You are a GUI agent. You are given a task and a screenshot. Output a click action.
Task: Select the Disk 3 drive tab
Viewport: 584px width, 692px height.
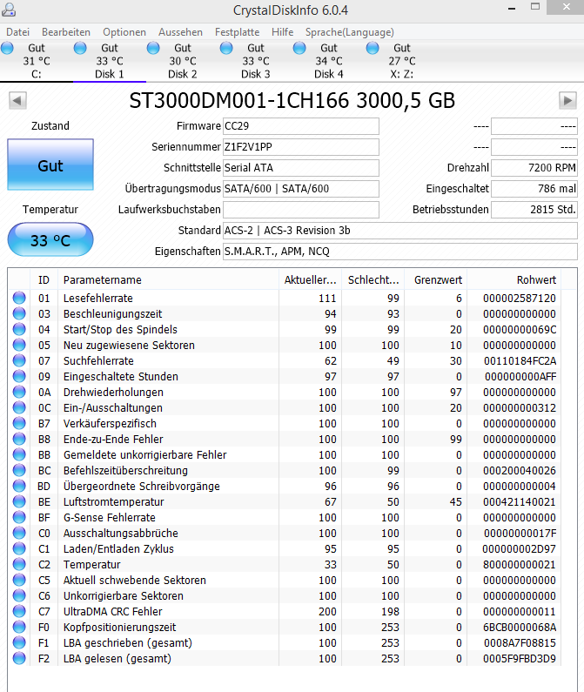[256, 61]
